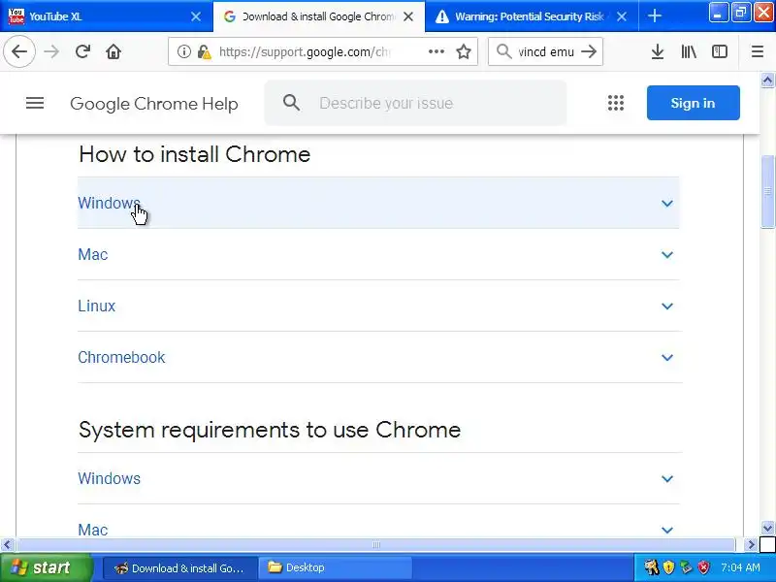
Task: Open the Firefox hamburger menu
Action: click(758, 51)
